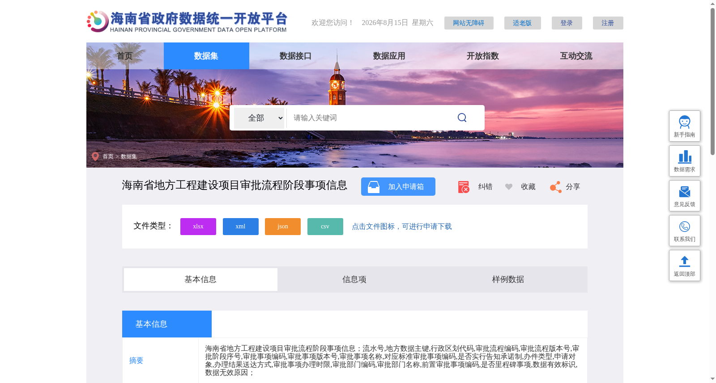Viewport: 716px width, 383px height.
Task: Click the 分享 text link
Action: [573, 187]
